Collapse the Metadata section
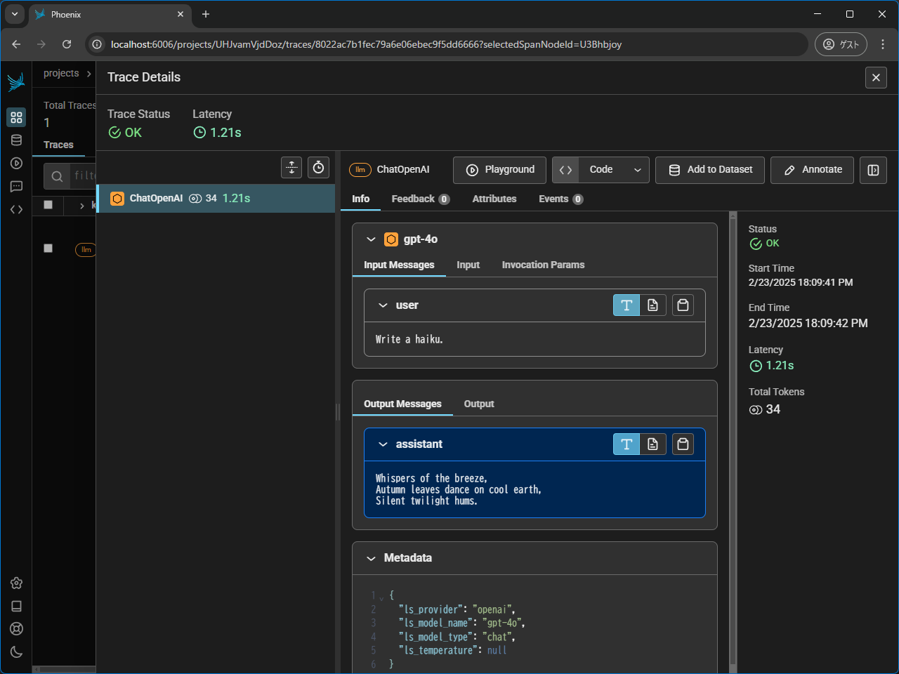Screen dimensions: 899x674 pos(371,558)
